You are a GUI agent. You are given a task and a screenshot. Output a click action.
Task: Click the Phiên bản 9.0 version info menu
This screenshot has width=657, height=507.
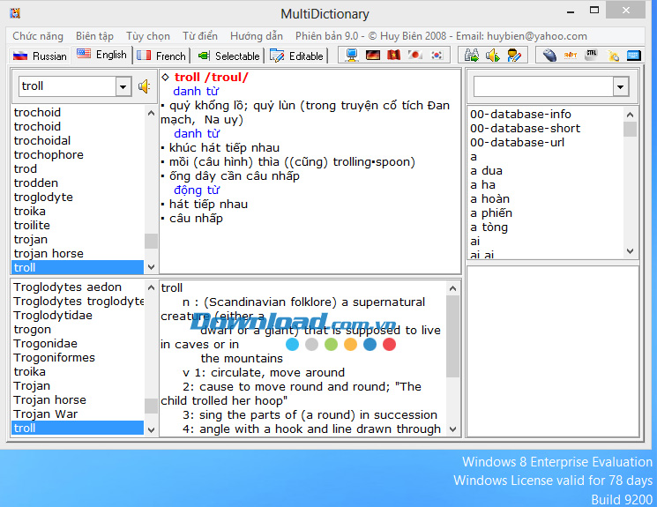coord(441,36)
